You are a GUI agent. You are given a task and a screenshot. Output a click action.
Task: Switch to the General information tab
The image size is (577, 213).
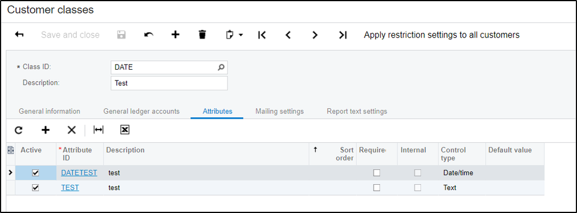pos(49,111)
